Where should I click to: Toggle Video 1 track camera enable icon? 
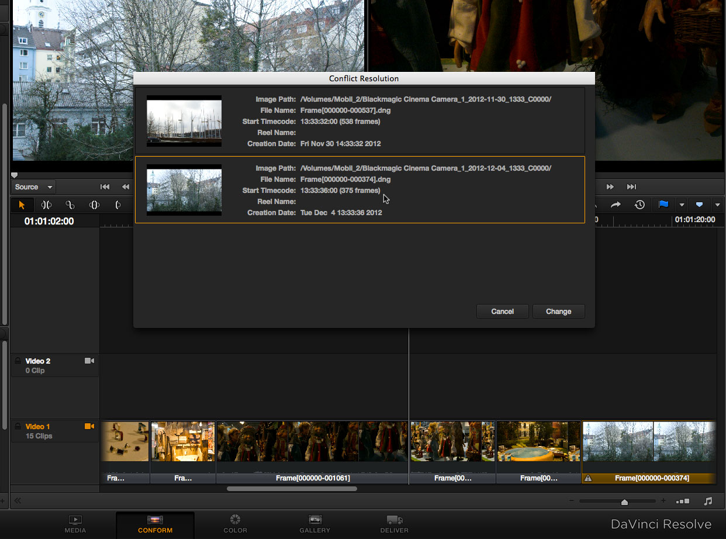click(89, 427)
